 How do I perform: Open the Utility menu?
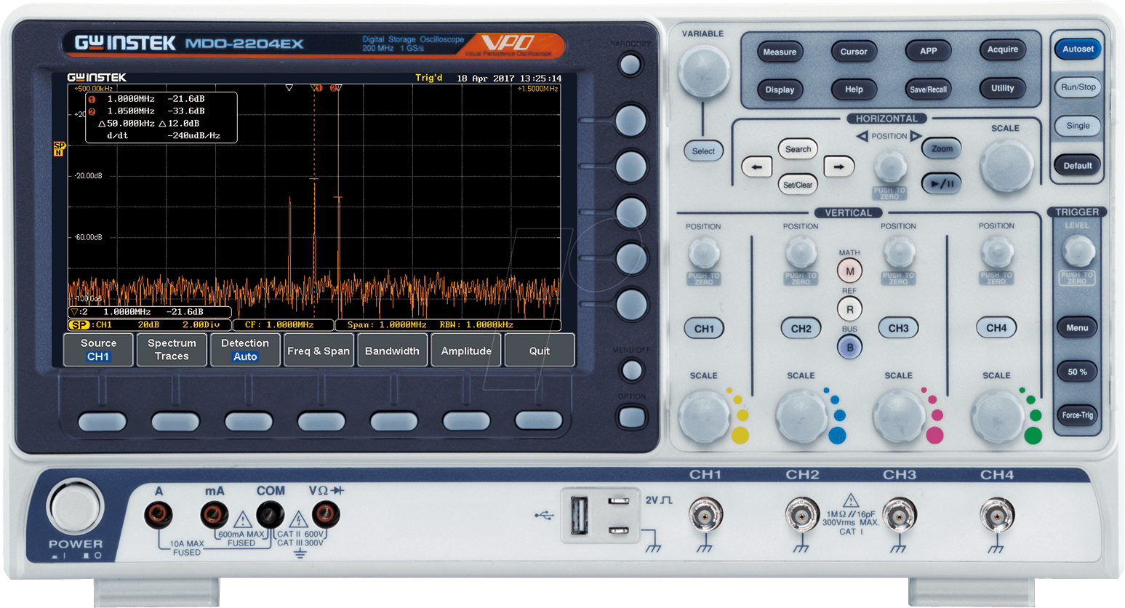tap(1003, 88)
